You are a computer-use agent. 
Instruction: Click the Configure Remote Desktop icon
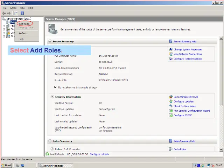[171, 59]
